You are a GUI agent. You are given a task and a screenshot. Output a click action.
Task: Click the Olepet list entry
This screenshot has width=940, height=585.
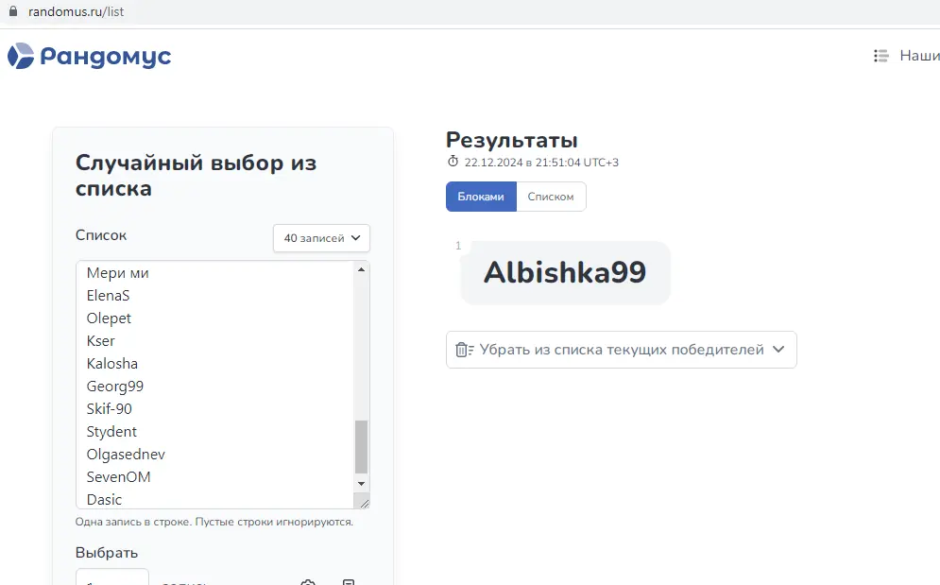point(109,318)
